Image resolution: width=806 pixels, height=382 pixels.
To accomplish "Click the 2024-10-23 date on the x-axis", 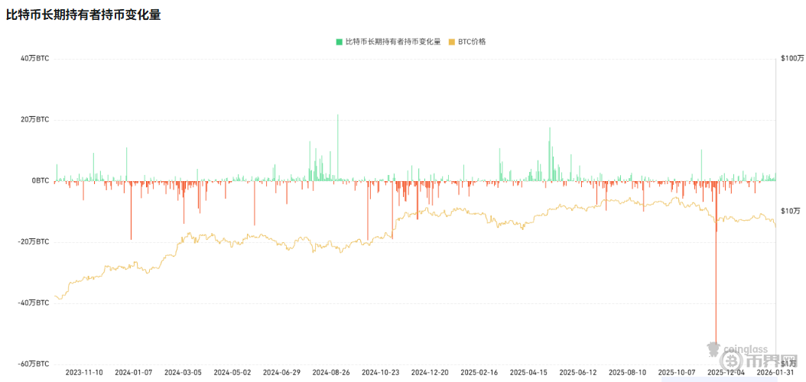I will click(x=380, y=372).
